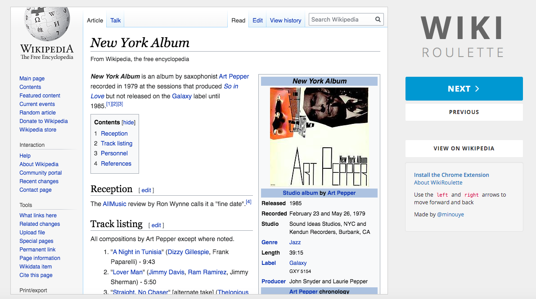Click edit link beside Reception heading

tap(146, 190)
